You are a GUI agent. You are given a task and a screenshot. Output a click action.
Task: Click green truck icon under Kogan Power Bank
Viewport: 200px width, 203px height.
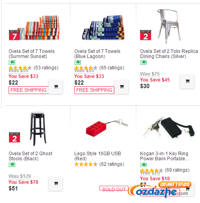(x=144, y=165)
